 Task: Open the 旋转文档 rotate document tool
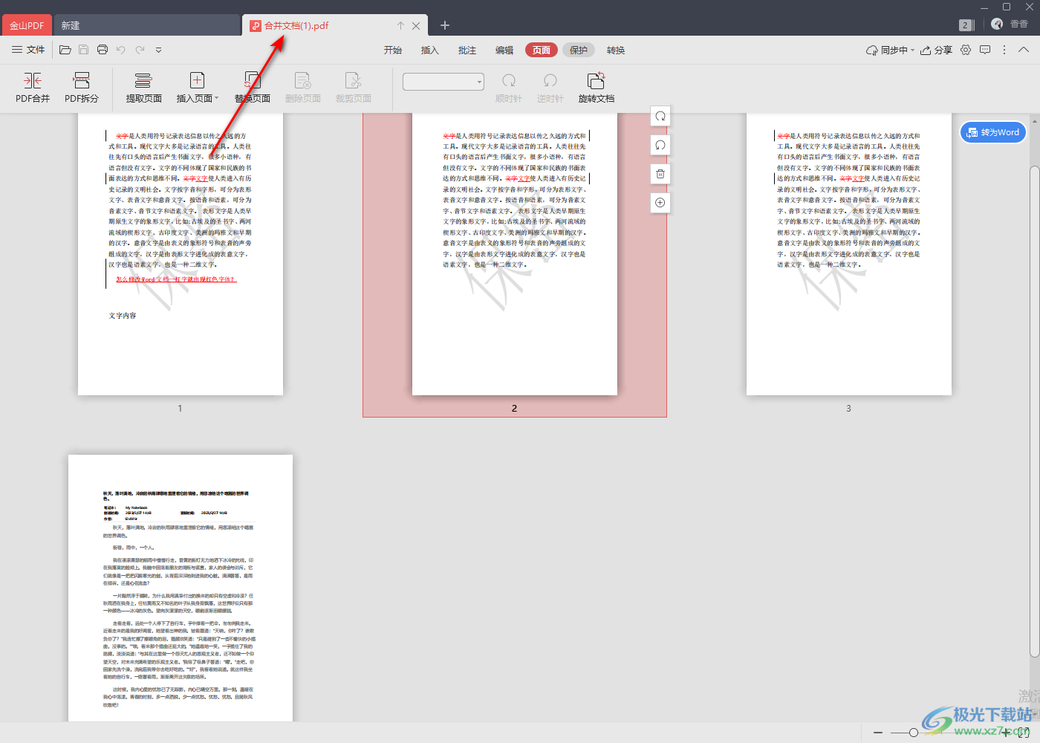(597, 88)
